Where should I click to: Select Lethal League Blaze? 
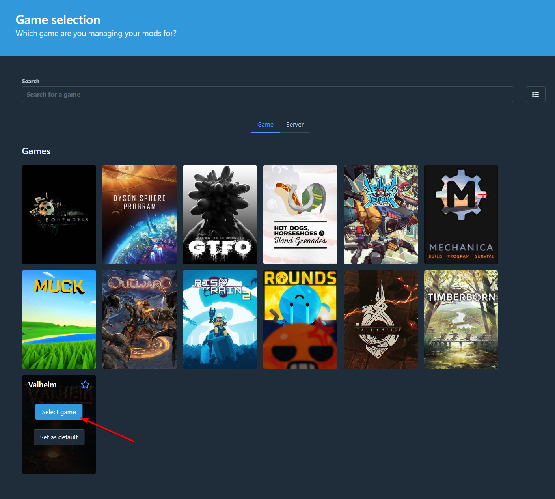(x=380, y=214)
